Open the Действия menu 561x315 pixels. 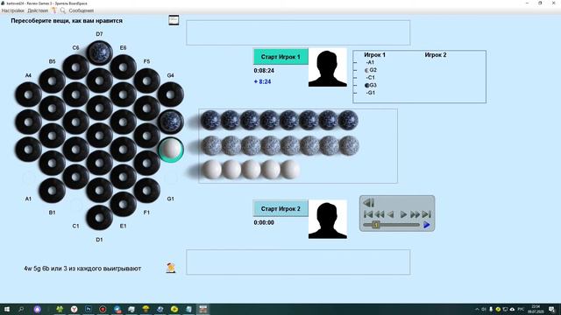click(38, 10)
